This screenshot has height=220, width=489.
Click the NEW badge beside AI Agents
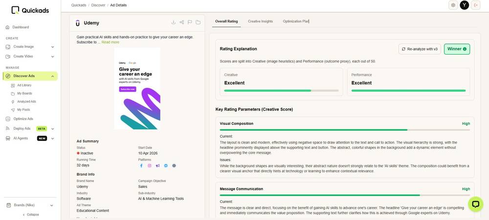[42, 139]
